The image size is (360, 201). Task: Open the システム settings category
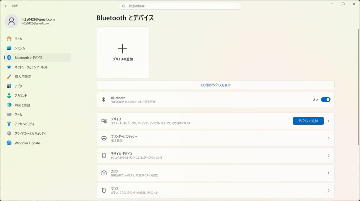point(20,48)
